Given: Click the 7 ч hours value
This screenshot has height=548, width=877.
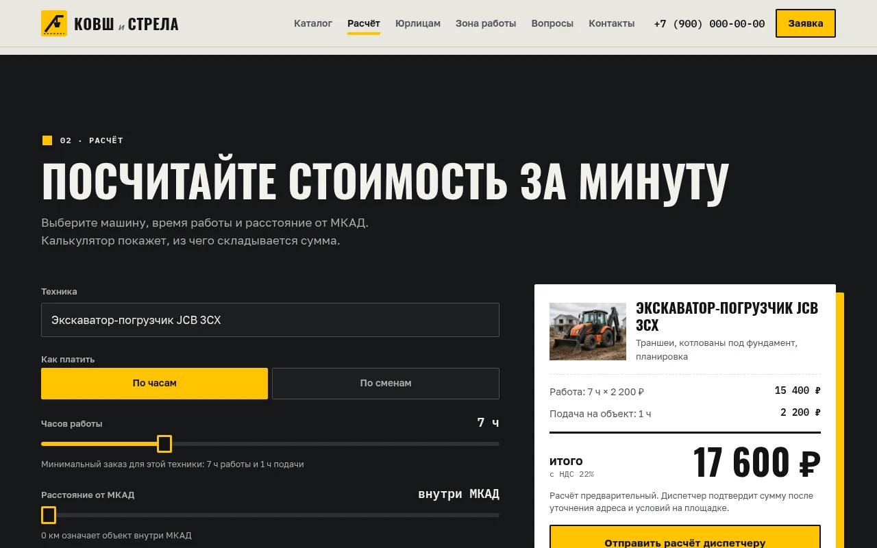Looking at the screenshot, I should (x=488, y=423).
